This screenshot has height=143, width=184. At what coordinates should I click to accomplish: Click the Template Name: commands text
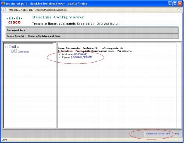point(54,23)
